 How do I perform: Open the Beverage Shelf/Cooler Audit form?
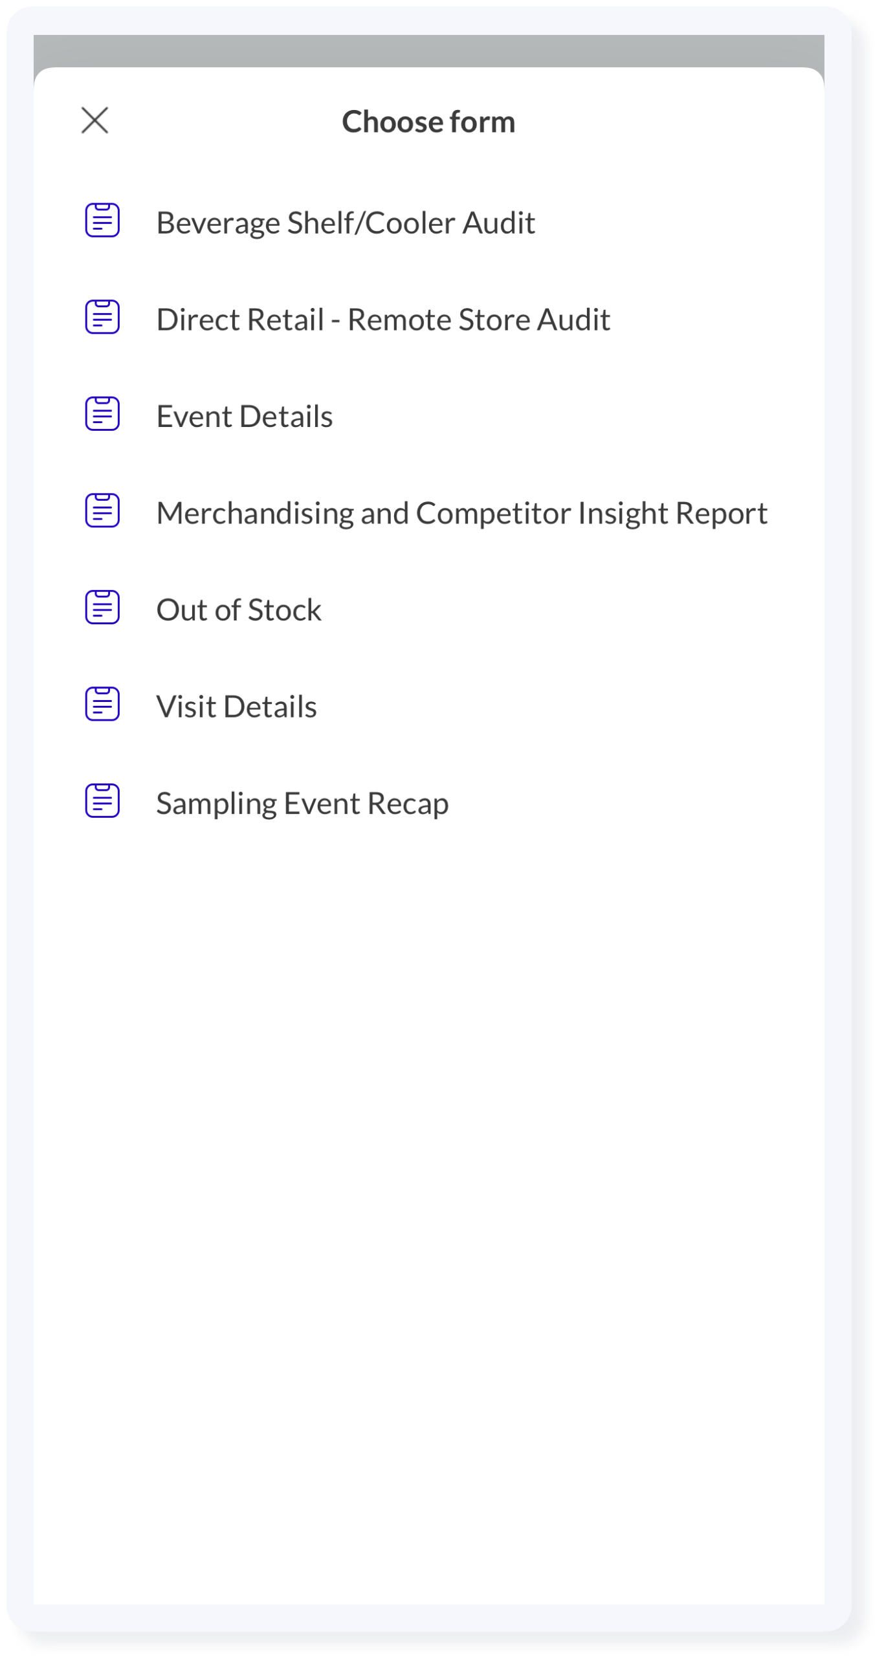(430, 223)
